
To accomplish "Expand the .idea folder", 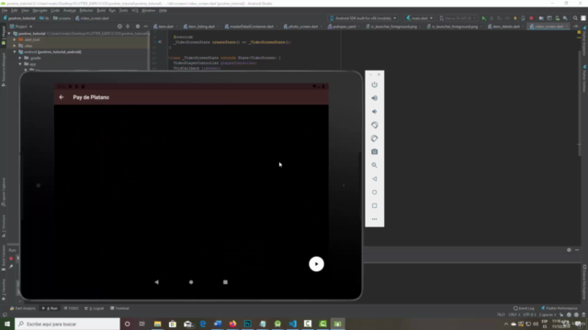I will (15, 46).
